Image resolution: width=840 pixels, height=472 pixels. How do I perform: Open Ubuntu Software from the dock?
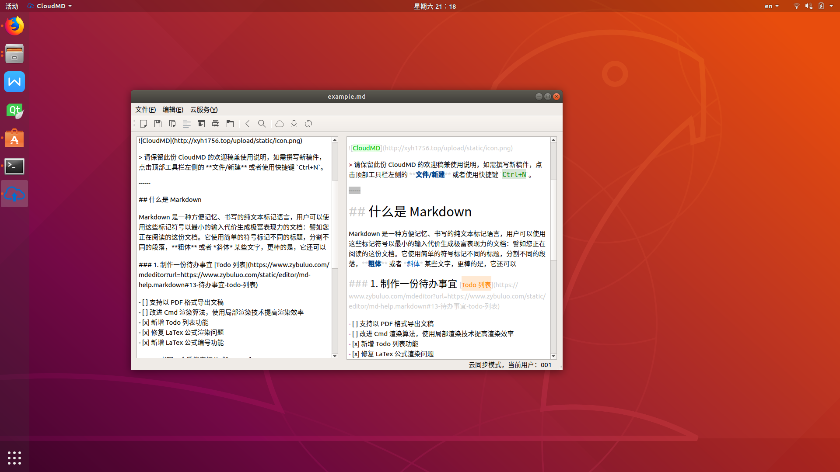click(14, 138)
